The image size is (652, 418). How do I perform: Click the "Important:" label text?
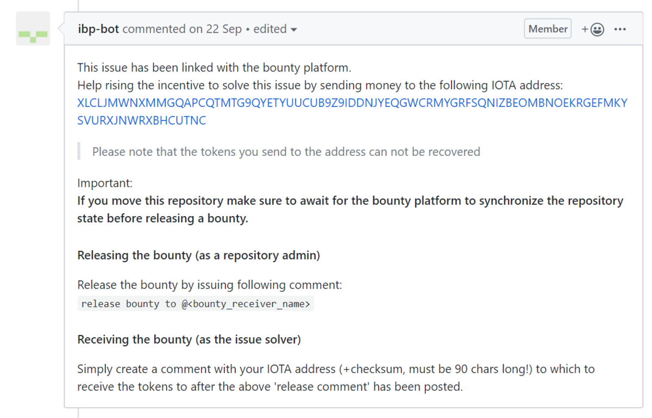[105, 183]
